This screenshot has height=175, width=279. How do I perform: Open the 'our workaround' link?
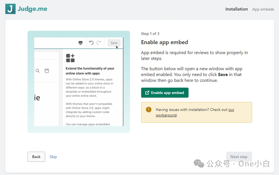[x=166, y=115]
